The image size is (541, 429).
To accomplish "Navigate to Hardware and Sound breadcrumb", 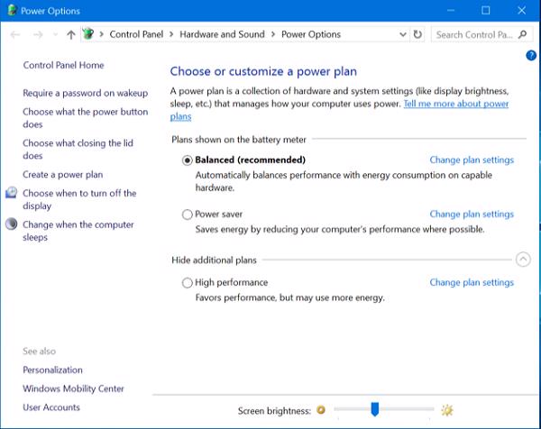I will pos(222,34).
